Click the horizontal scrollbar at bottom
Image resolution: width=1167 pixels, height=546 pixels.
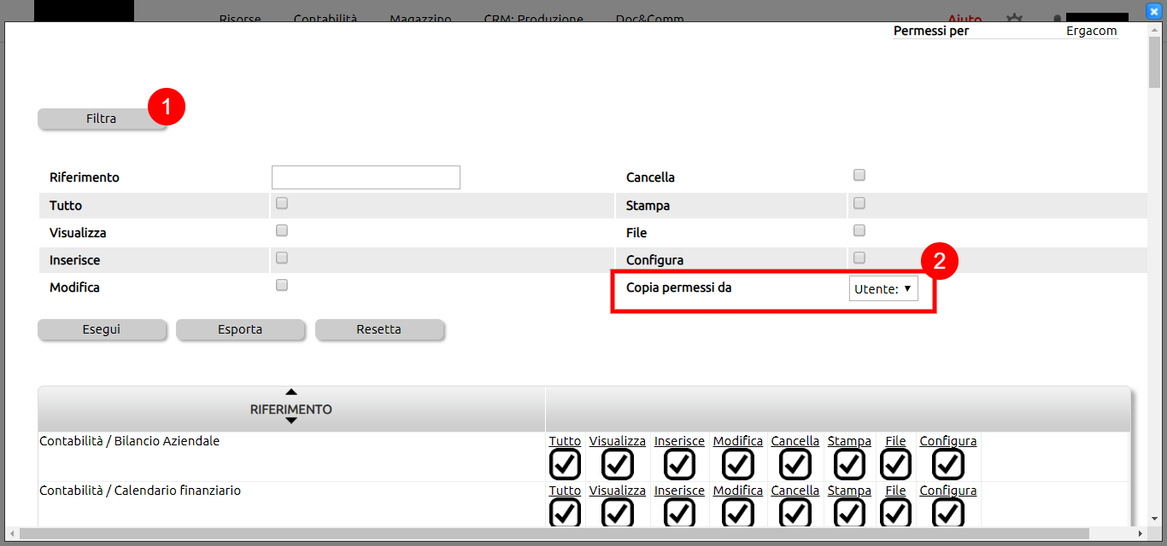554,533
